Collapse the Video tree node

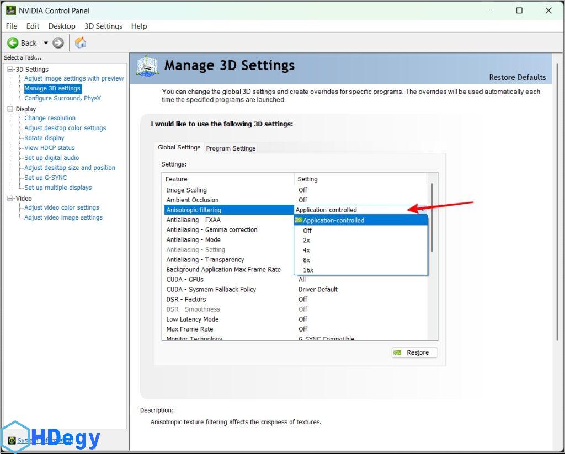[10, 199]
